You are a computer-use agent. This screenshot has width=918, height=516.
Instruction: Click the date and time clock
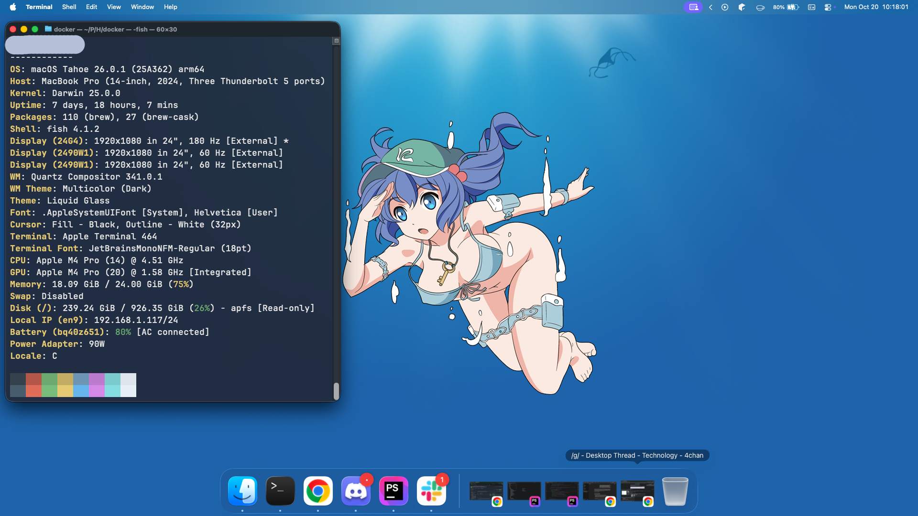point(876,7)
